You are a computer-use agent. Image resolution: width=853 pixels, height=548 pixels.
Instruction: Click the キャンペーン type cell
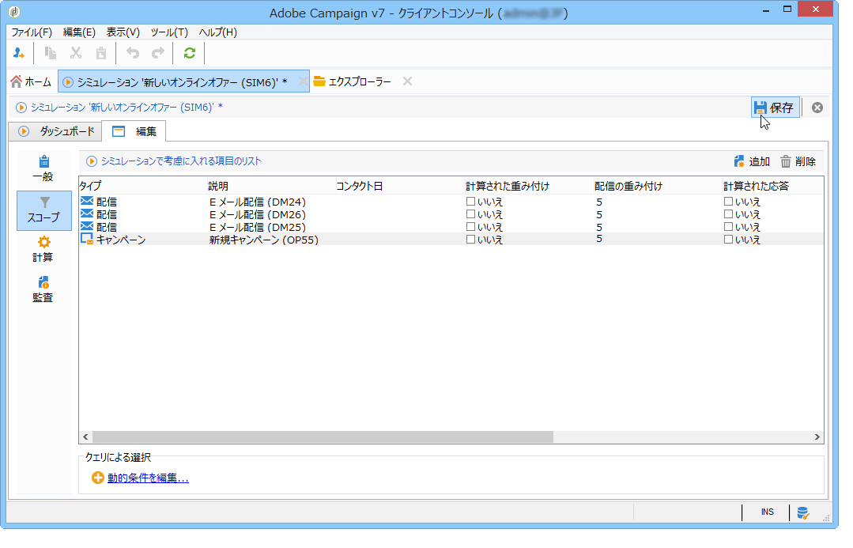[121, 240]
